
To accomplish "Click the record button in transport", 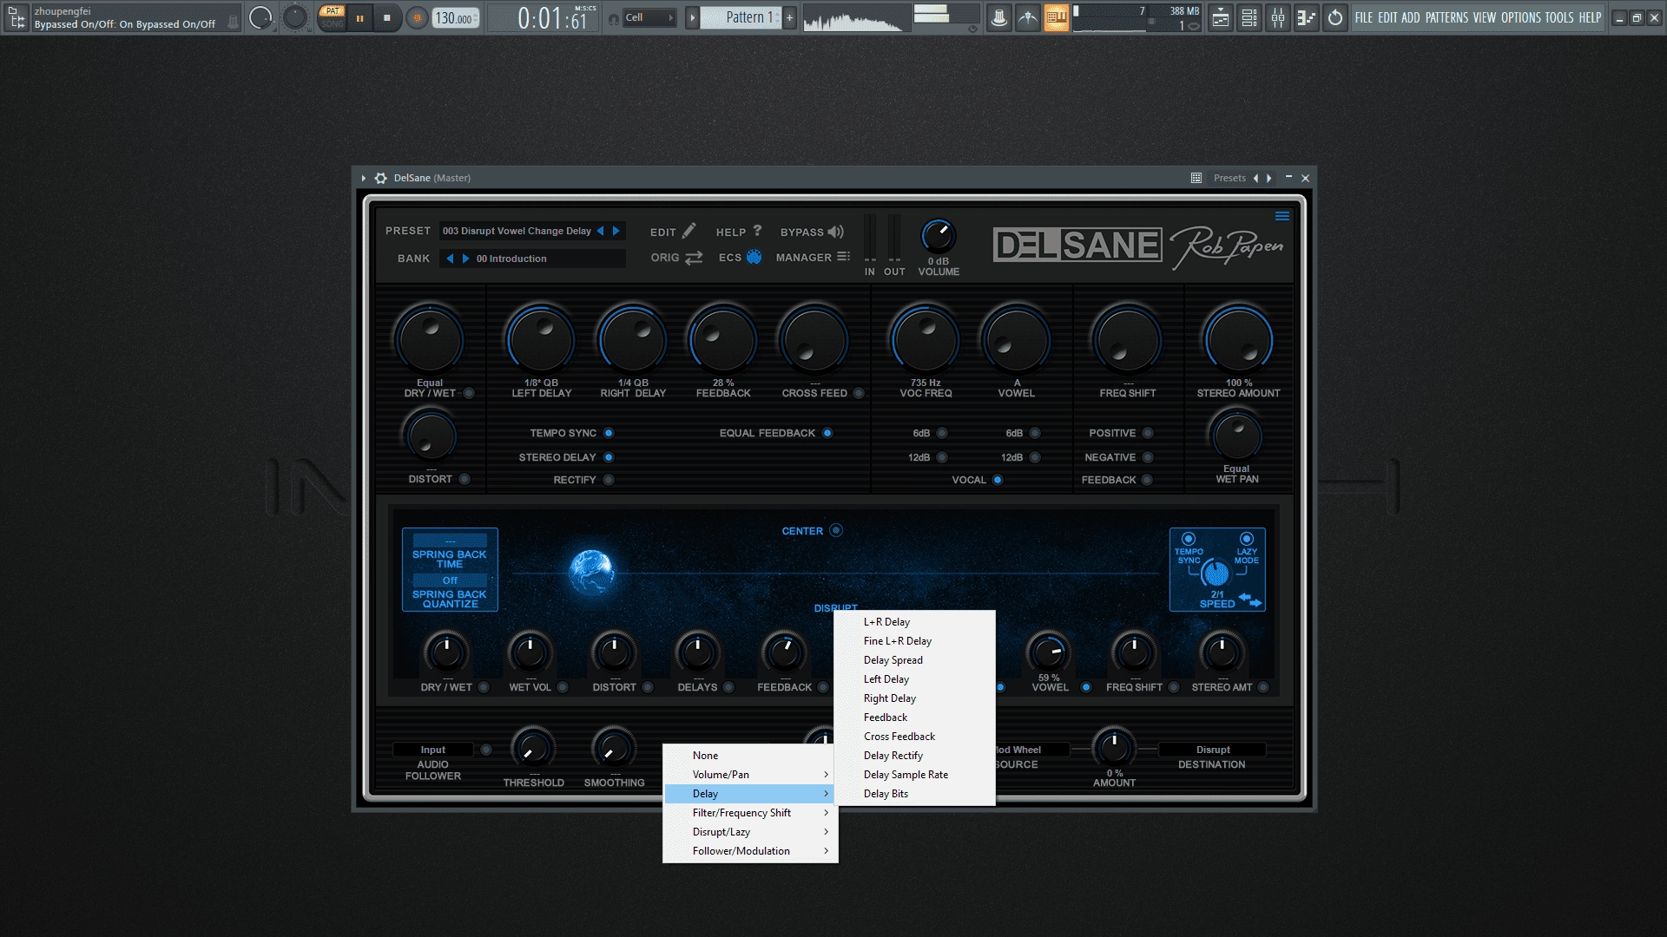I will click(x=417, y=17).
